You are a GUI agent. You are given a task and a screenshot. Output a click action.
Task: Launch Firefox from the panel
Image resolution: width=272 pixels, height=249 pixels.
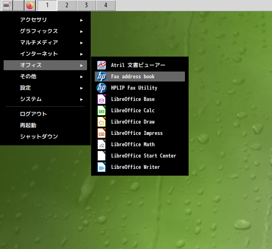[x=30, y=5]
